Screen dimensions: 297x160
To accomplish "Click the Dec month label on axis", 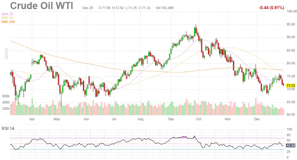I will coord(257,119).
